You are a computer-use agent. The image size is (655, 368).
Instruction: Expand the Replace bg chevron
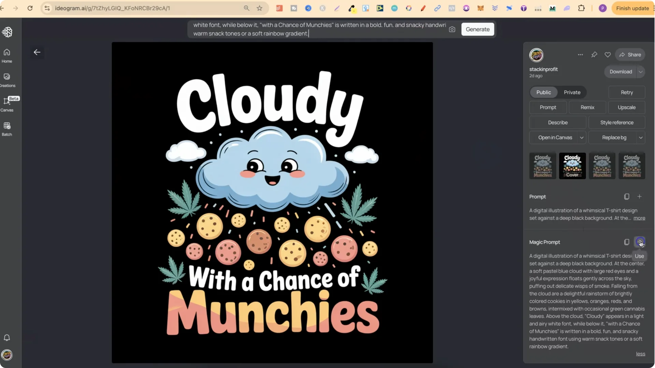tap(641, 137)
